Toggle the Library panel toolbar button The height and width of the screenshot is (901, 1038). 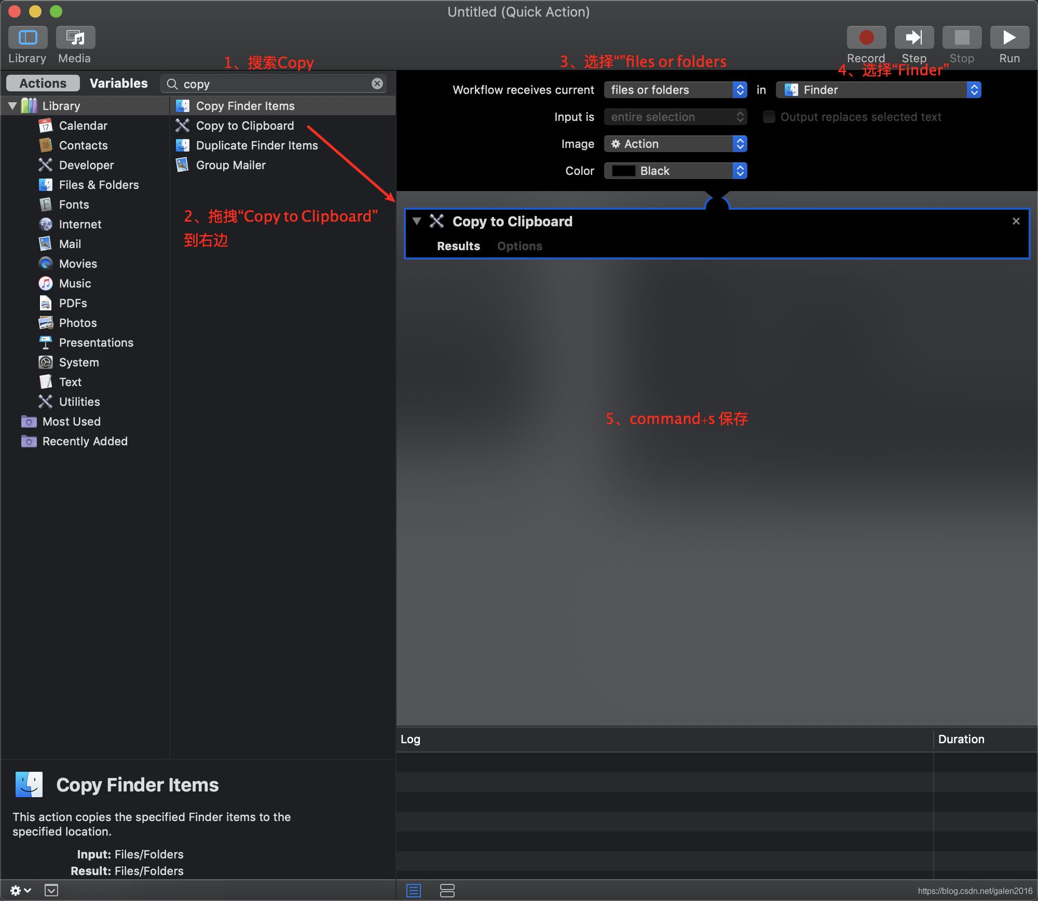point(28,38)
